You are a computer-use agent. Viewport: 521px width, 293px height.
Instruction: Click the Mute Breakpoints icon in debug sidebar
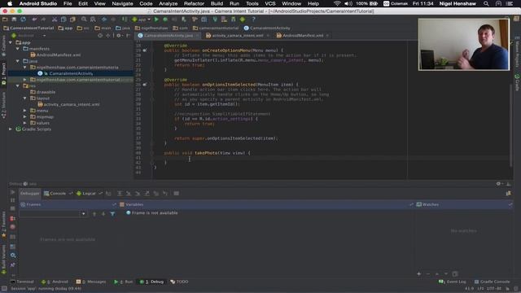13,227
